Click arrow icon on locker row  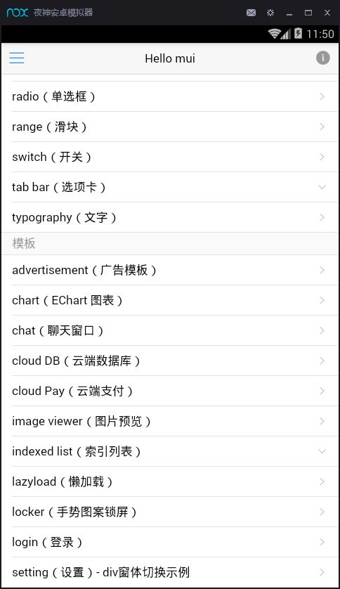tap(322, 512)
